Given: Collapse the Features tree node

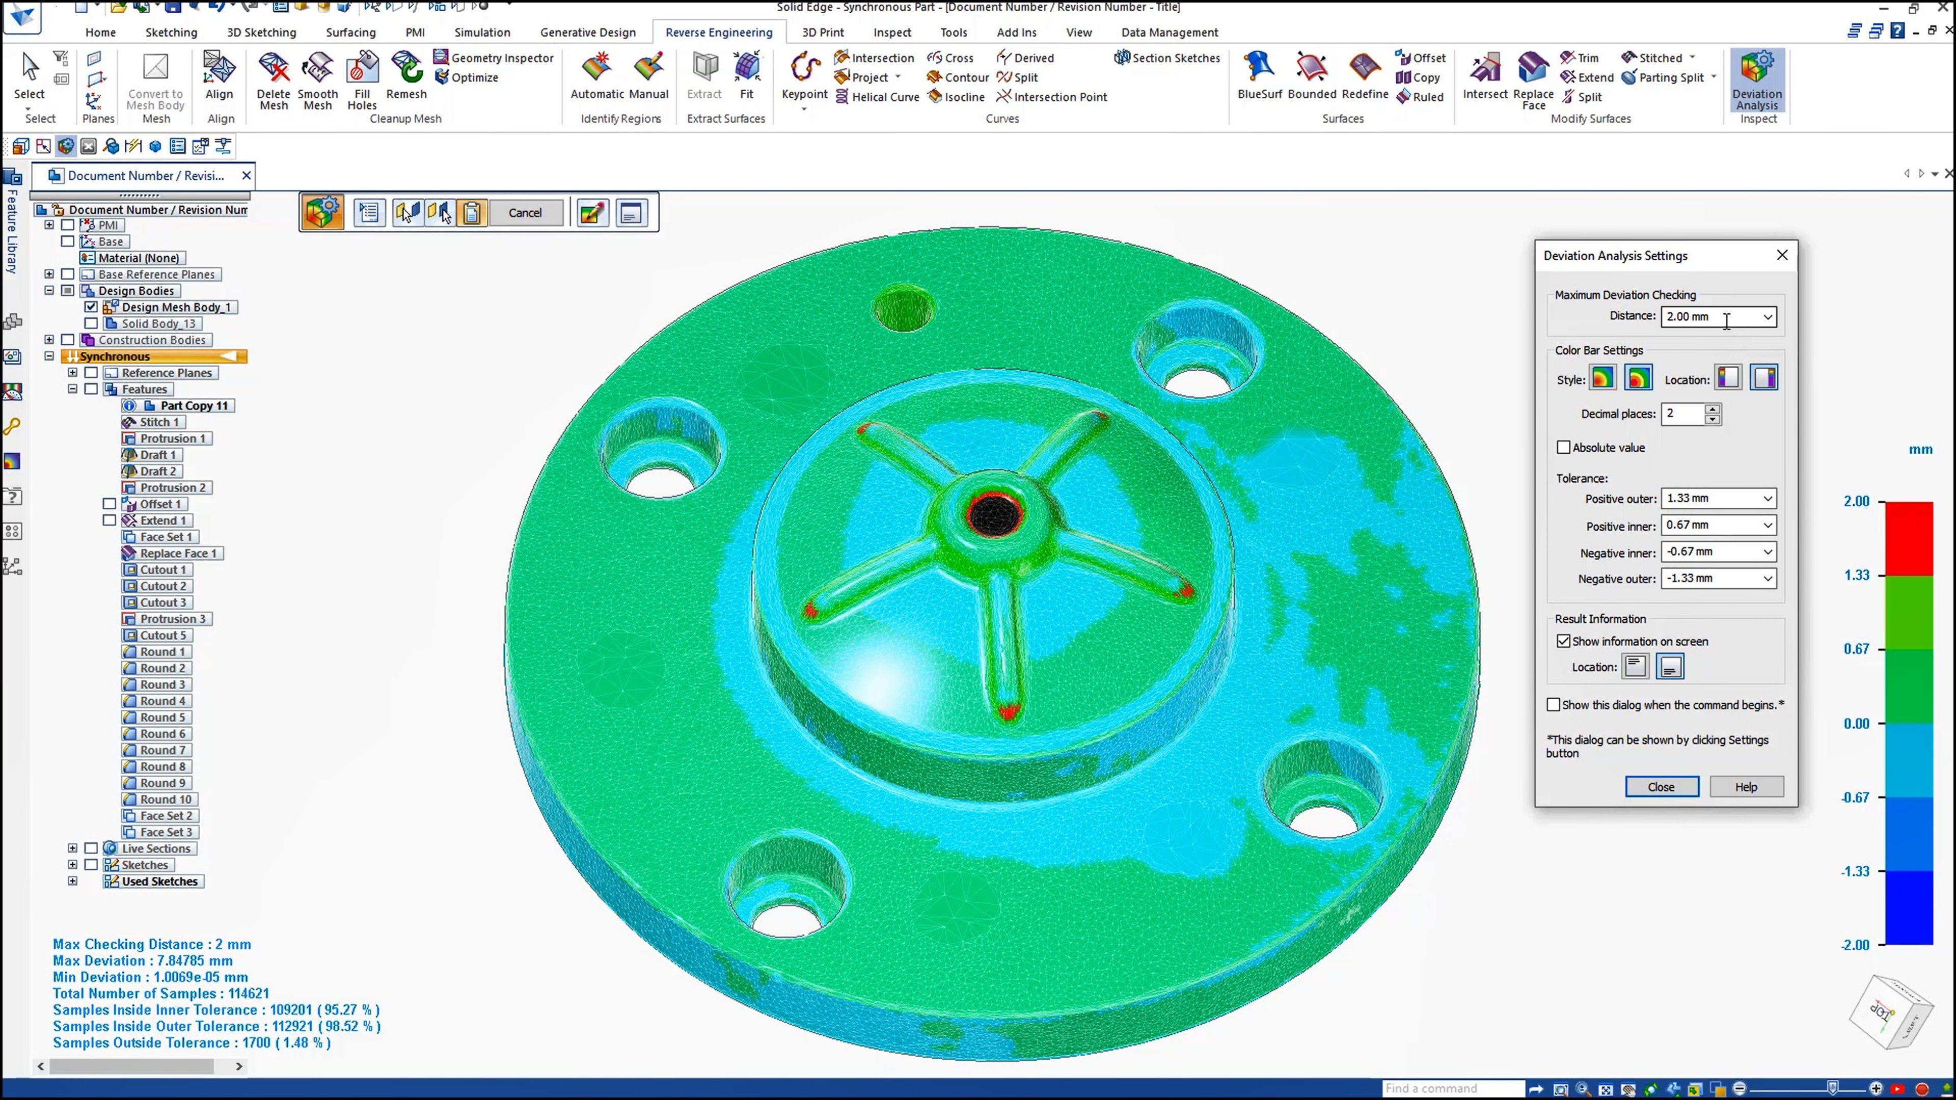Looking at the screenshot, I should 73,390.
